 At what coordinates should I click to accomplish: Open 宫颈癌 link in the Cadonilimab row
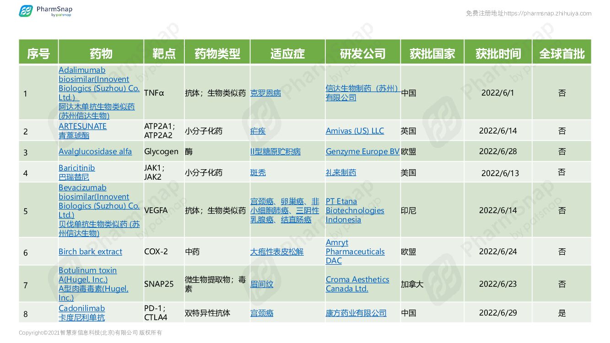coord(262,313)
